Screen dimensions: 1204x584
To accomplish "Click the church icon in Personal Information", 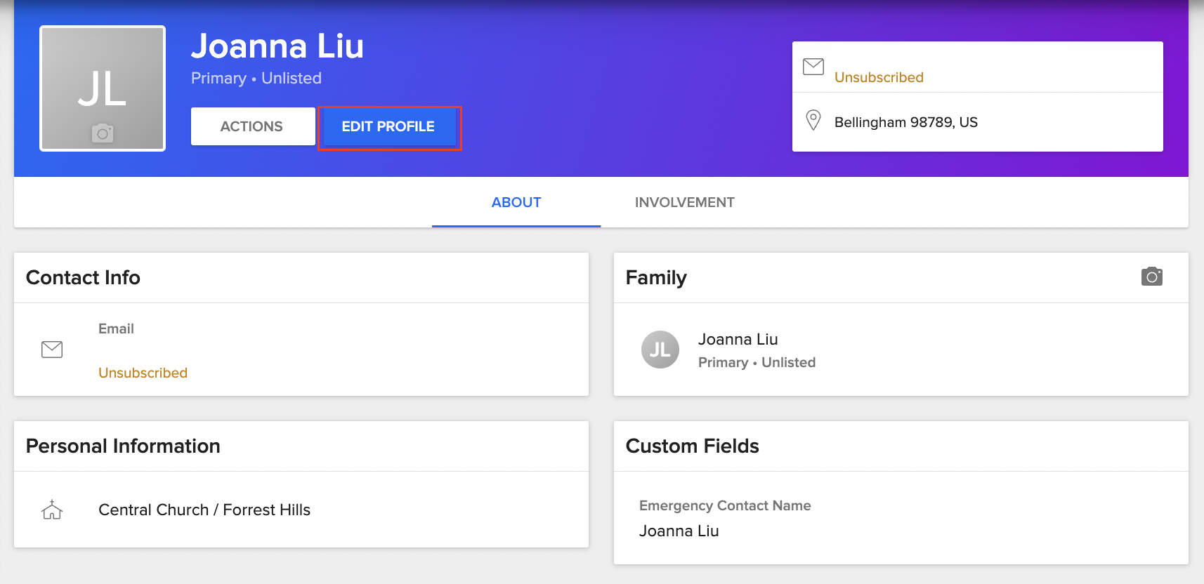I will coord(52,510).
